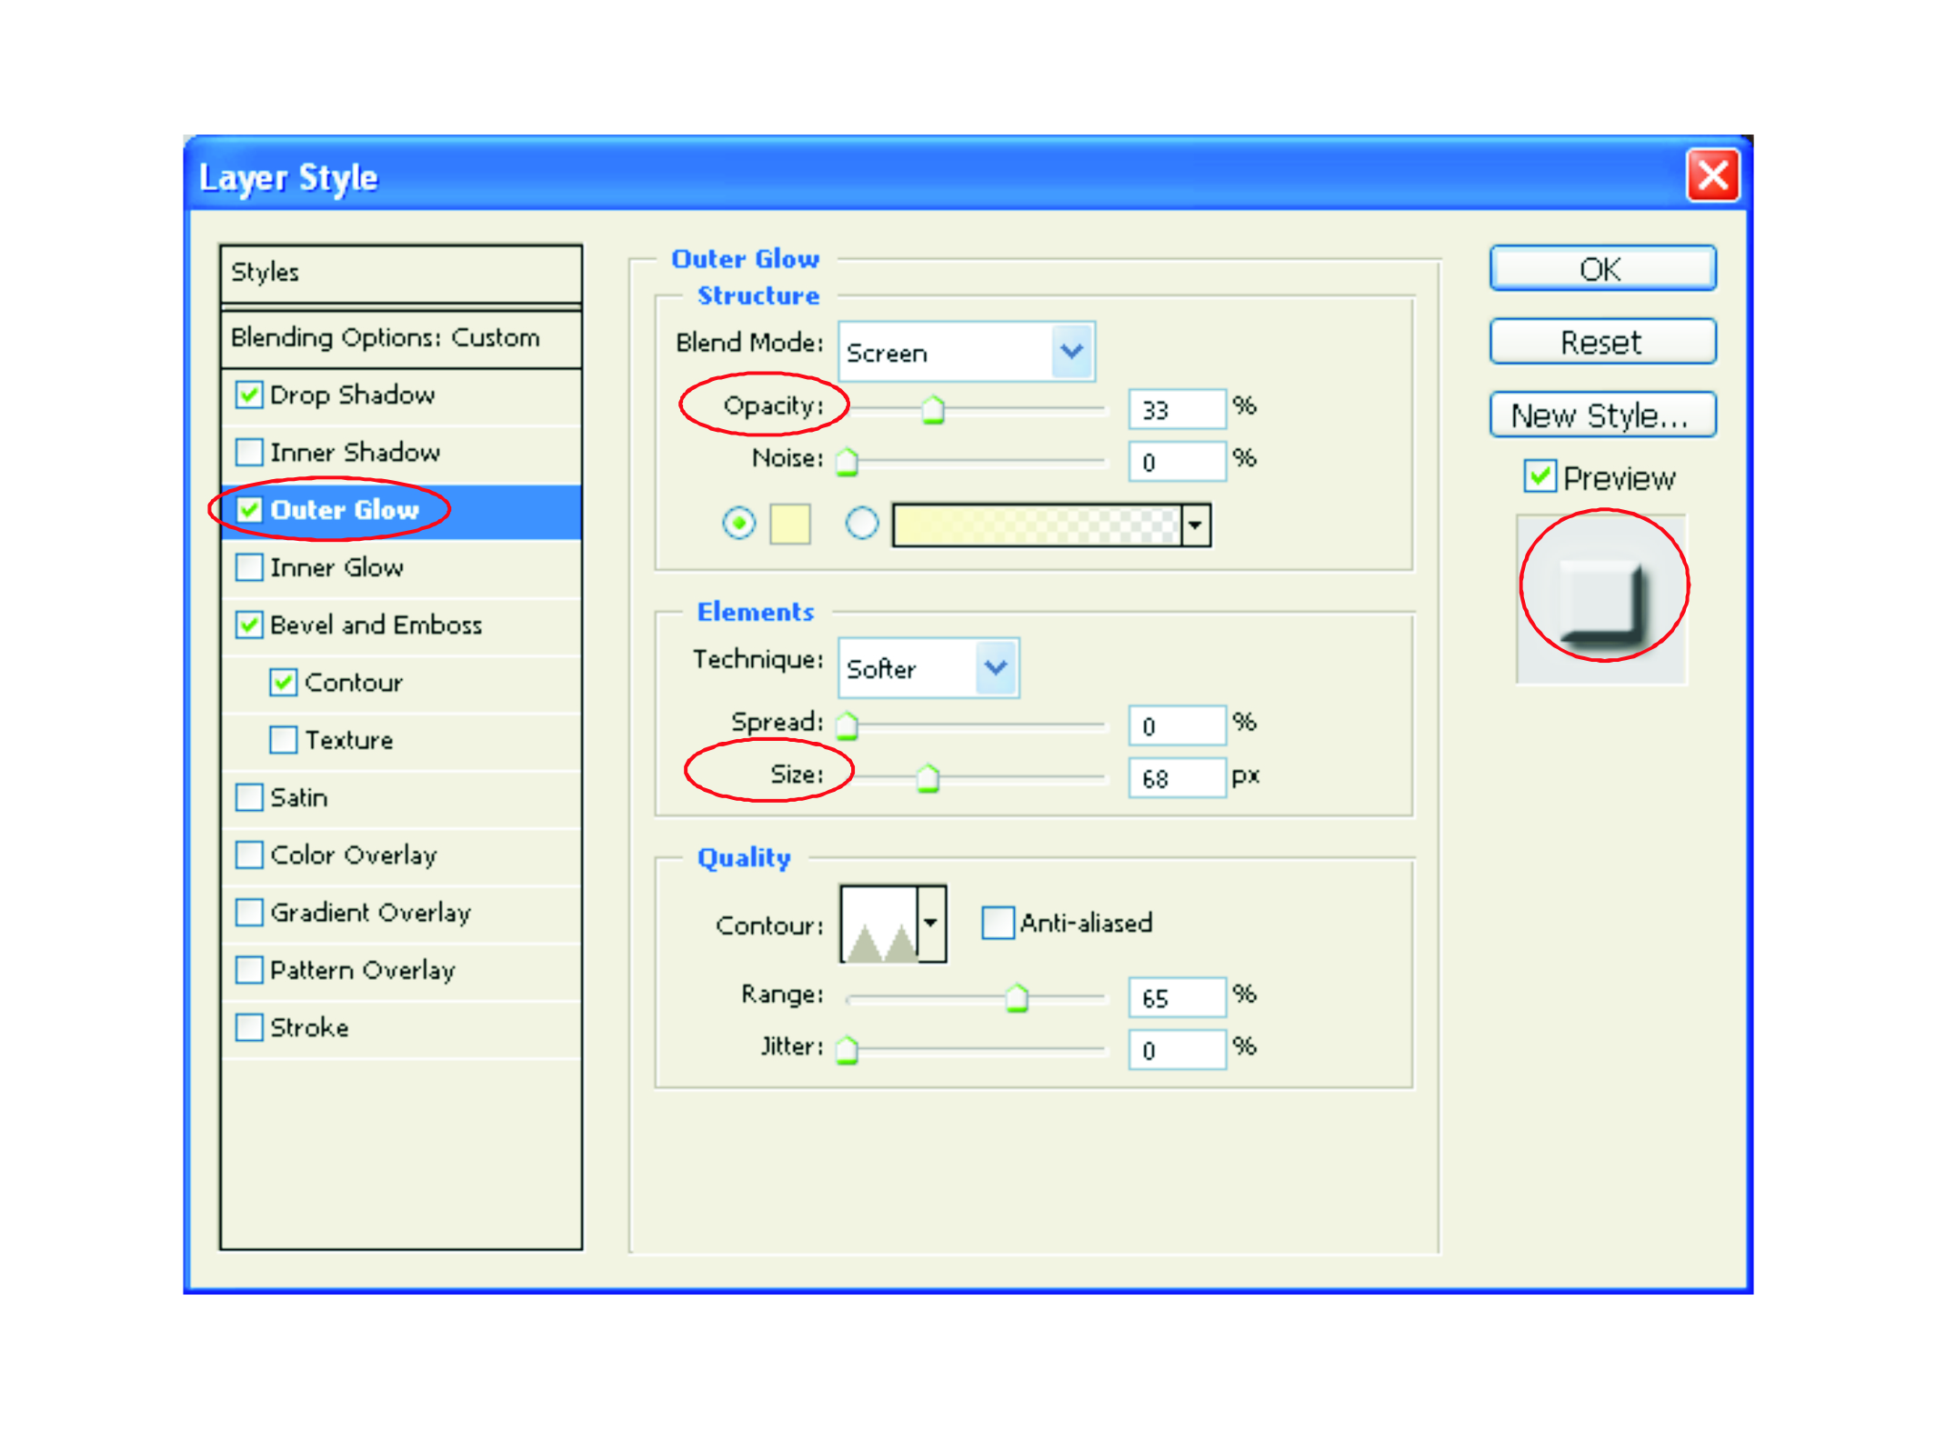Click the New Style... button
The width and height of the screenshot is (1936, 1430).
(1601, 415)
